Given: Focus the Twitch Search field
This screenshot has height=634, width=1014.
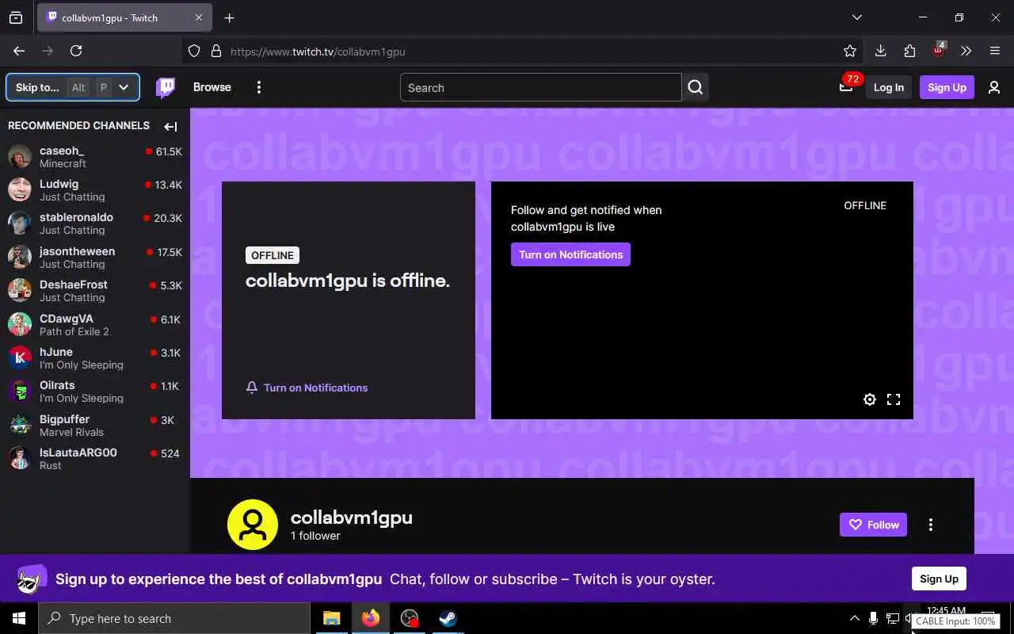Looking at the screenshot, I should tap(540, 87).
